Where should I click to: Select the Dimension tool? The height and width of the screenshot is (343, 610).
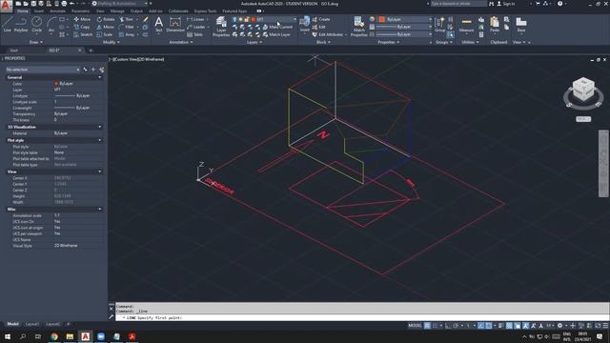click(175, 24)
